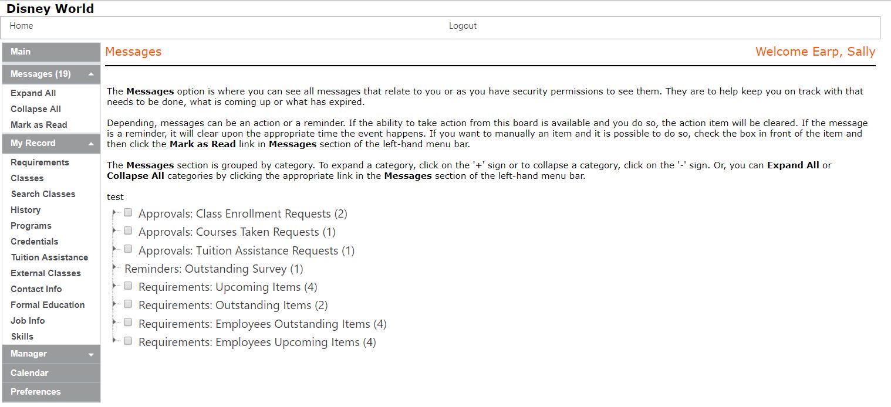The height and width of the screenshot is (407, 891).
Task: Open Search Classes in the sidebar
Action: [43, 194]
